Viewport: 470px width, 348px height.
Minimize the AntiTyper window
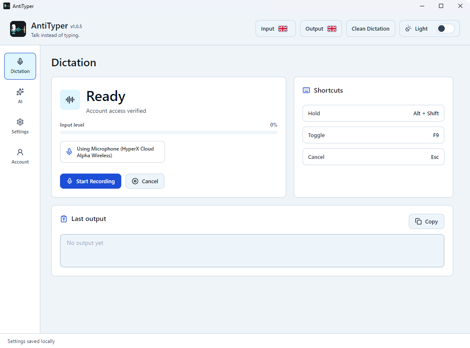click(x=422, y=6)
